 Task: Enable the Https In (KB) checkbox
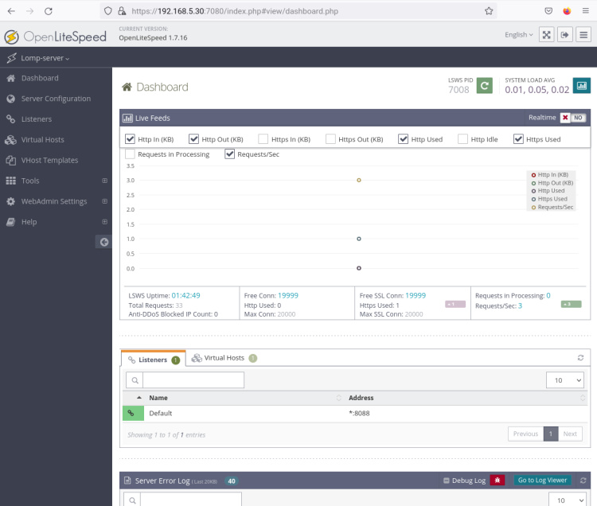pyautogui.click(x=263, y=139)
